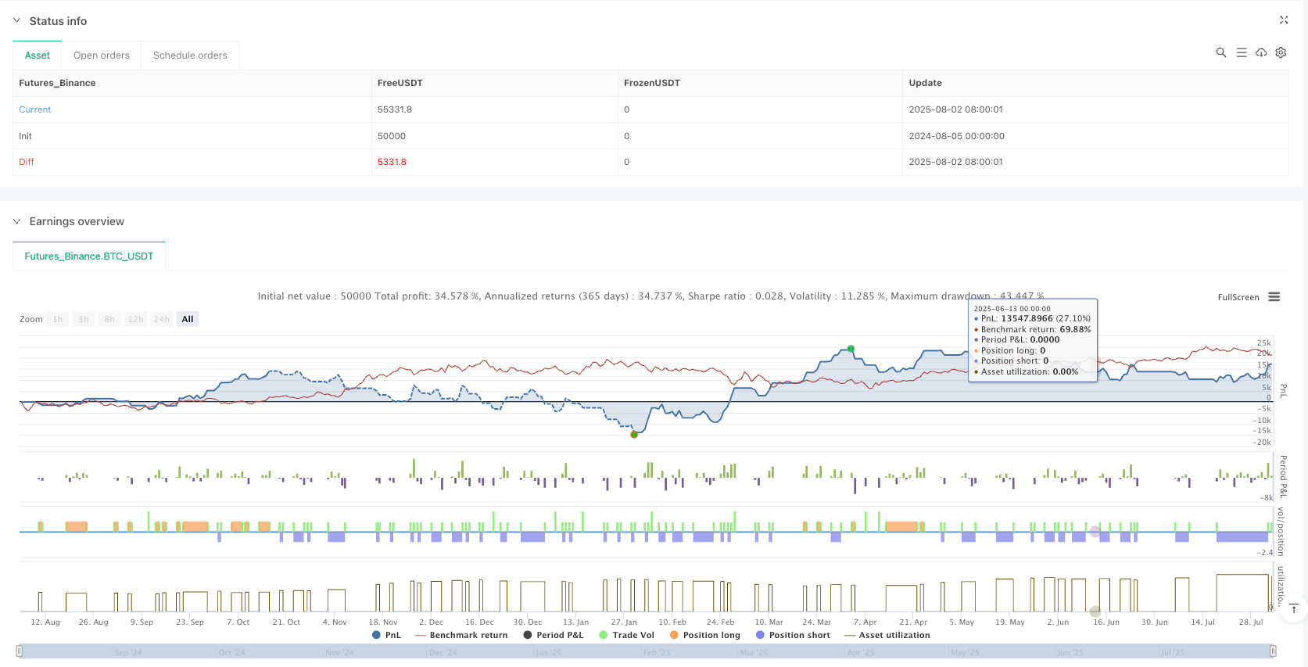
Task: Open the list view icon near search
Action: tap(1241, 52)
